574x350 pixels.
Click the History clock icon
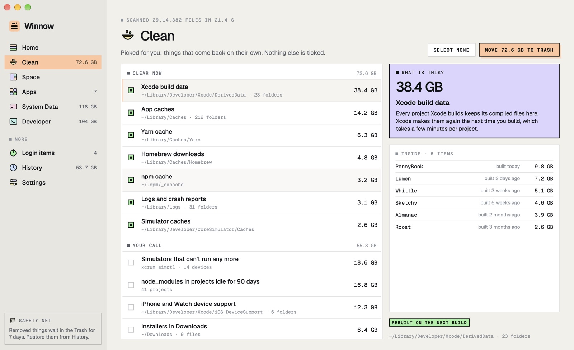click(13, 168)
